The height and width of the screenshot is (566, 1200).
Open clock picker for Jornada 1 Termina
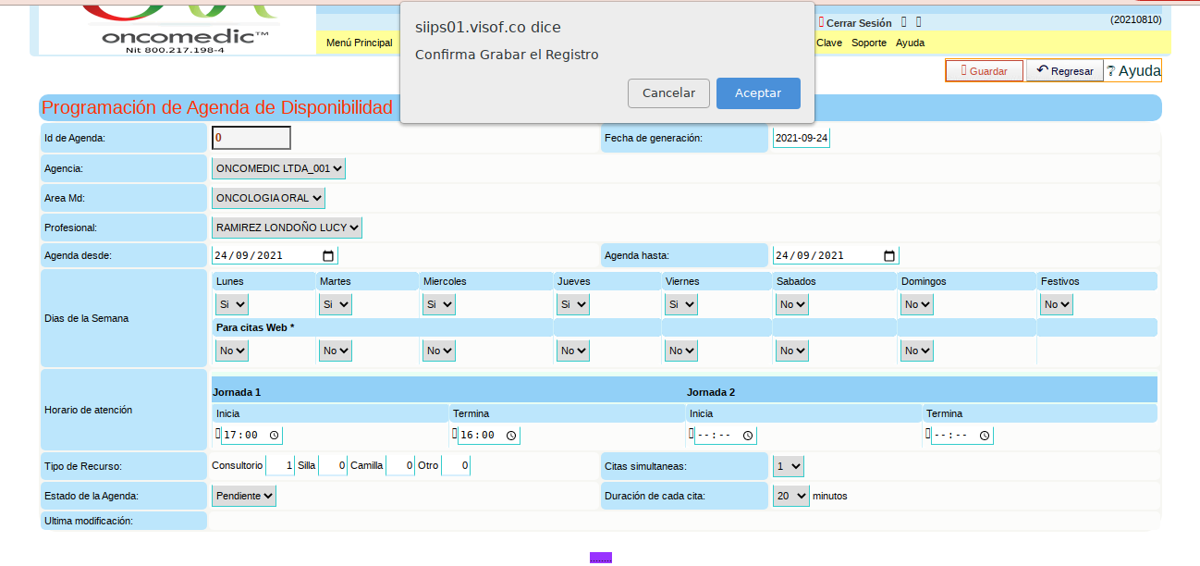click(511, 436)
